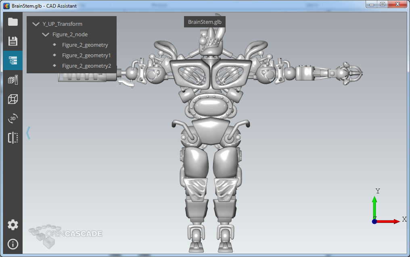Screen dimensions: 410x257
Task: Activate the clipping plane section icon
Action: tap(13, 138)
